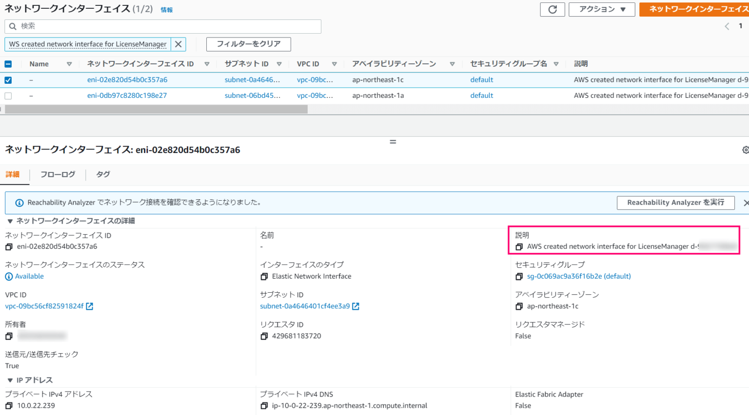Open subnet ID via its external link icon
749x415 pixels.
(x=355, y=306)
